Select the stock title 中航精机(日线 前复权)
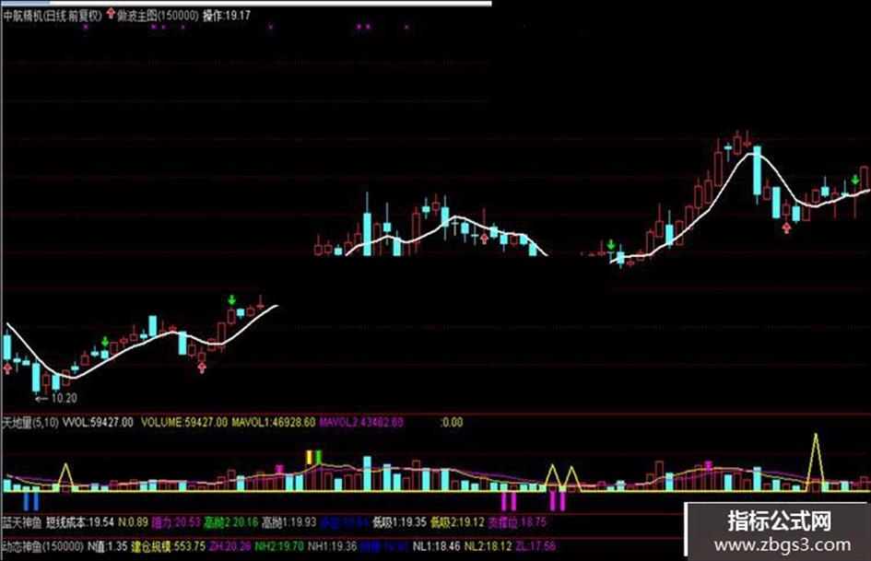The image size is (871, 561). [x=53, y=16]
